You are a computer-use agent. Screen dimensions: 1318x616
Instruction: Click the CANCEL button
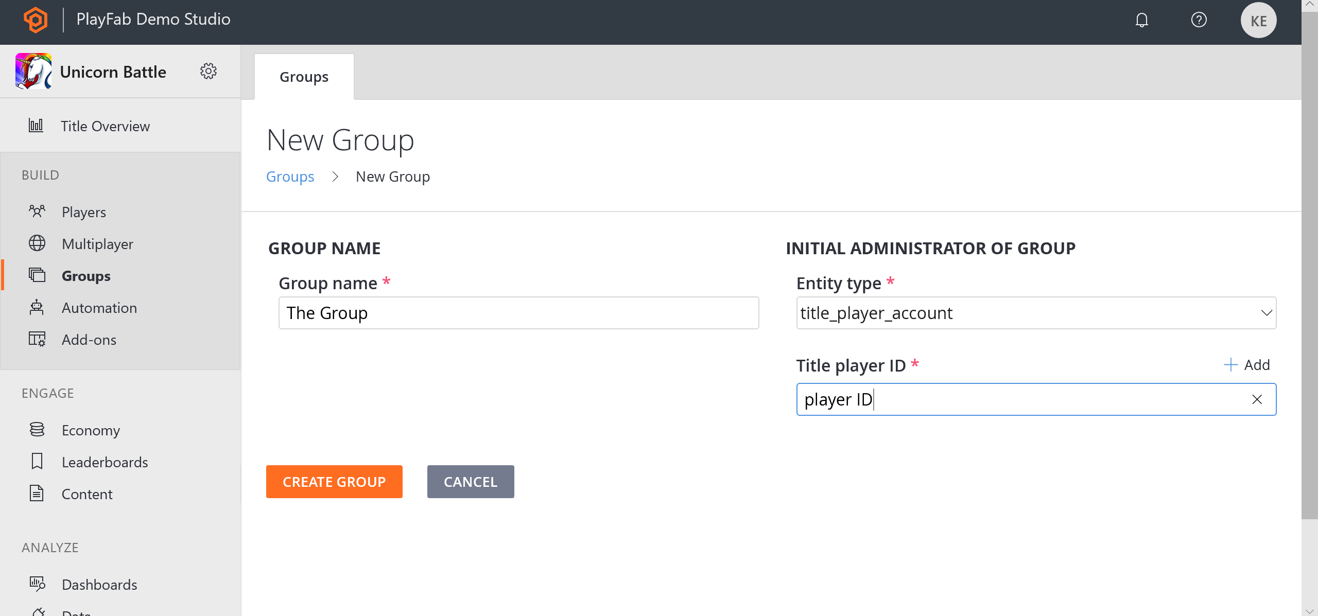click(x=471, y=482)
